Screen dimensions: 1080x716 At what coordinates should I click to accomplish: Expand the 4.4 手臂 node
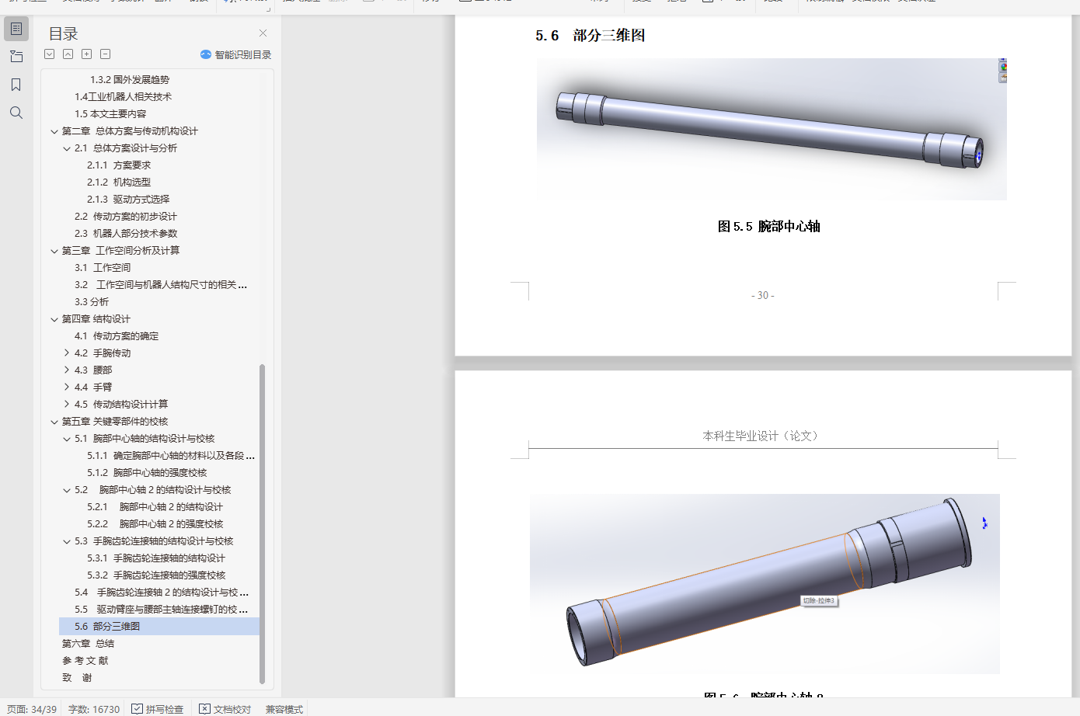[x=67, y=388]
